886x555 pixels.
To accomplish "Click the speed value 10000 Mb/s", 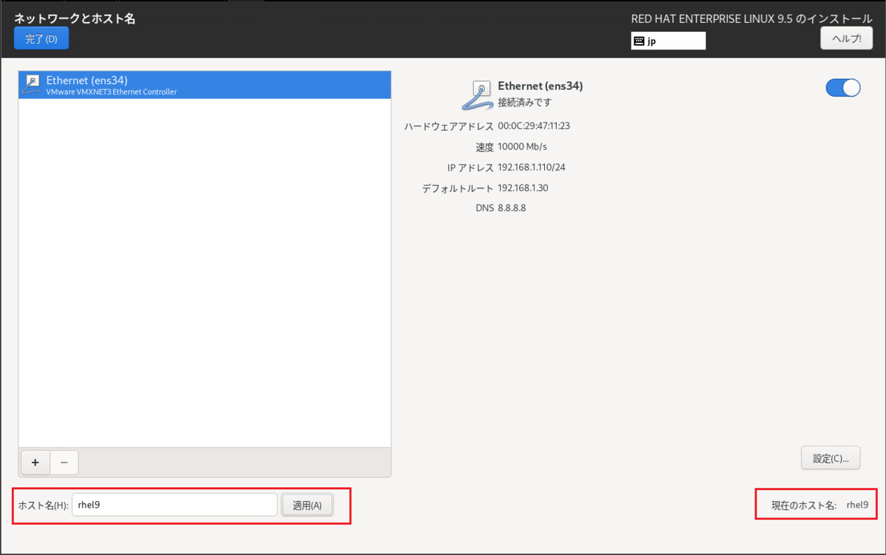I will coord(522,147).
